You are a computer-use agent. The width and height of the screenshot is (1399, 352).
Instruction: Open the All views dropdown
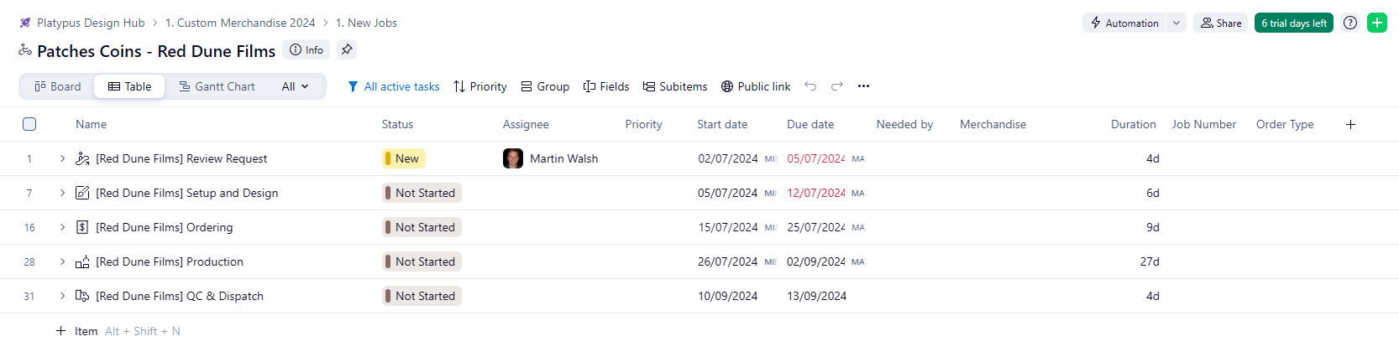tap(295, 86)
